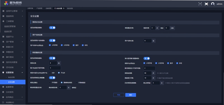Viewport: 224px width, 105px height.
Task: Click the 视频系统 sidebar icon
Action: (3, 16)
